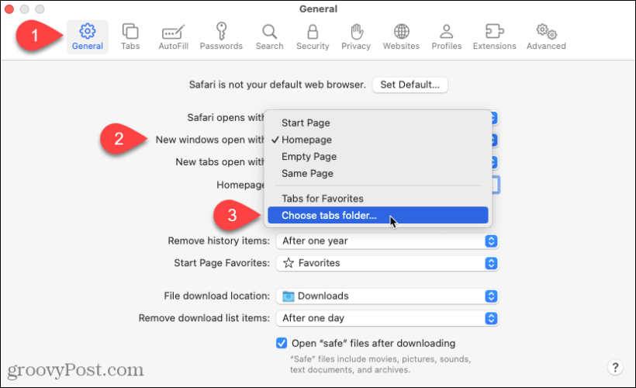Select the checked Homepage menu option
Screen dimensions: 636x388
(x=378, y=140)
